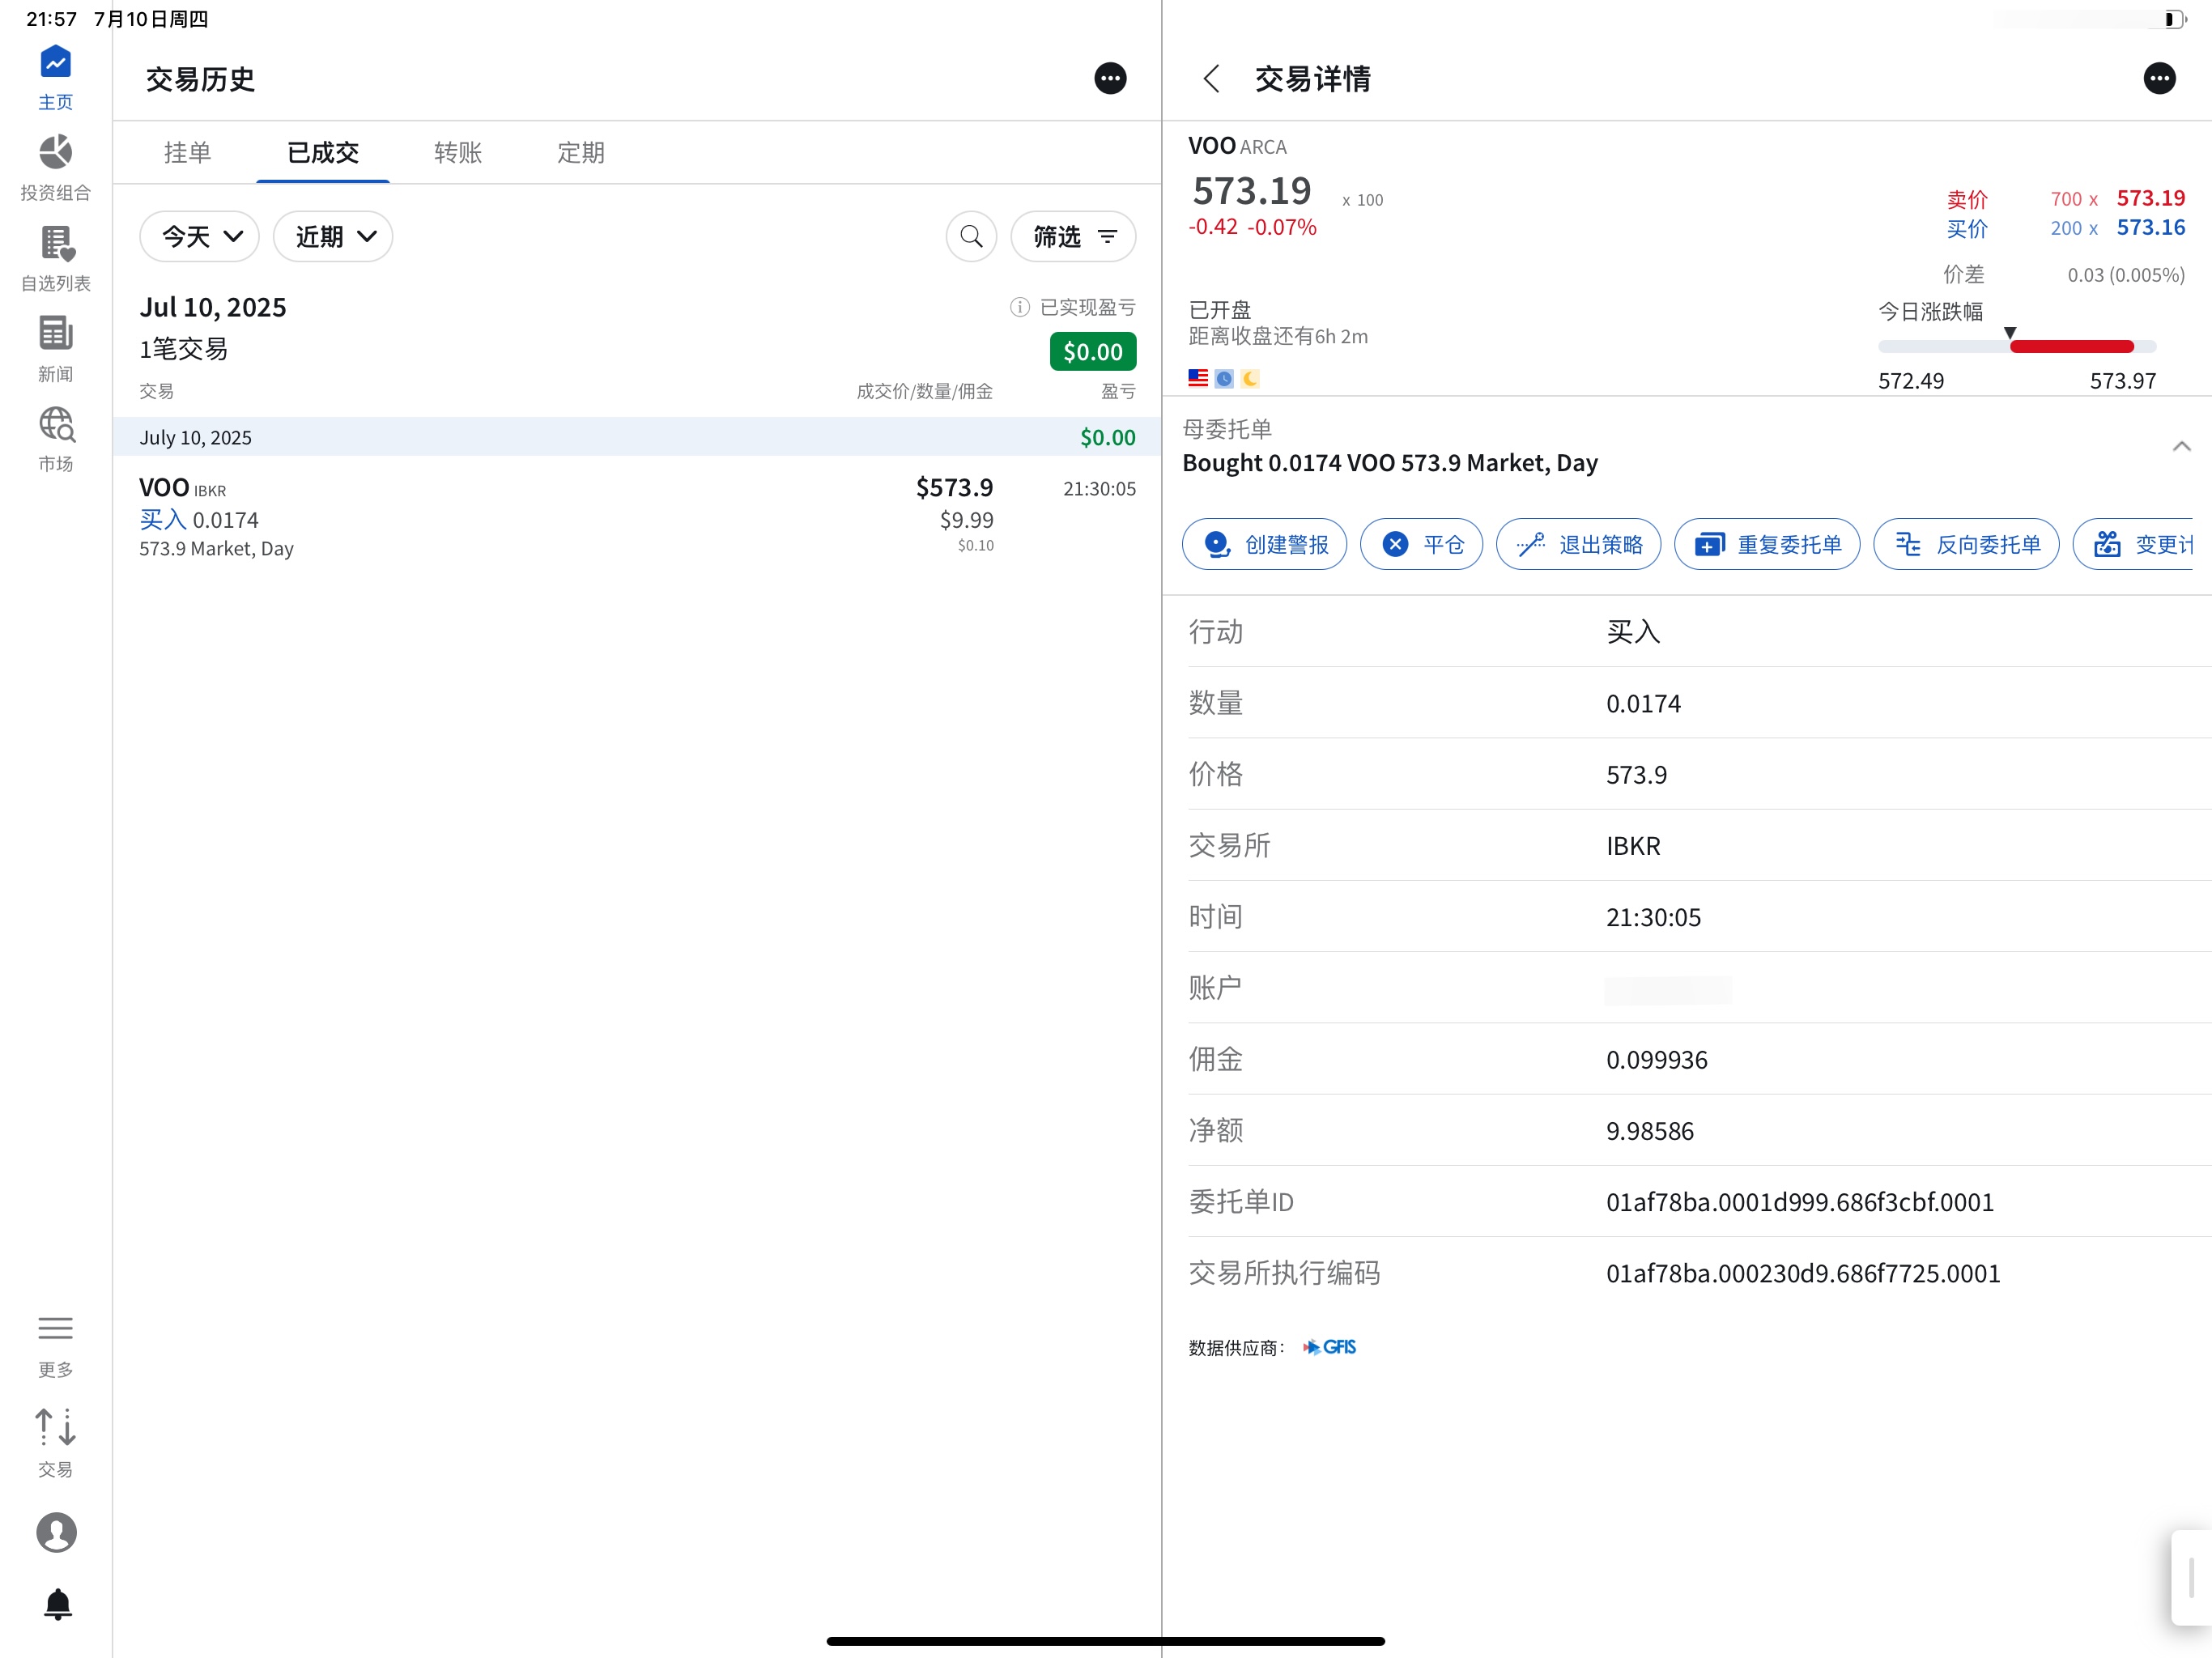Open the 筛选 filter button
The image size is (2212, 1658).
pos(1073,236)
